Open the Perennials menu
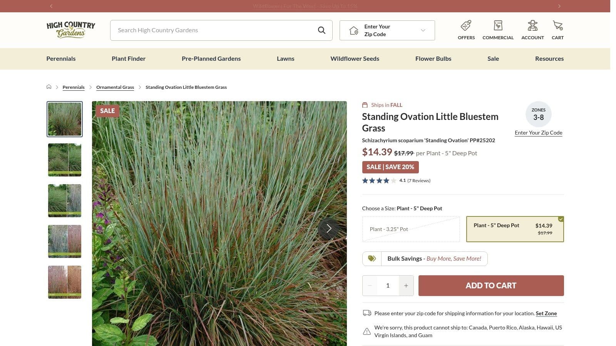Image resolution: width=616 pixels, height=346 pixels. pos(61,59)
